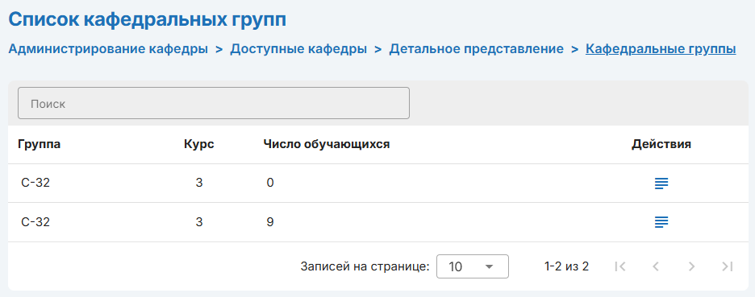Select the С-32 row with 9 students
Image resolution: width=755 pixels, height=297 pixels.
point(378,222)
